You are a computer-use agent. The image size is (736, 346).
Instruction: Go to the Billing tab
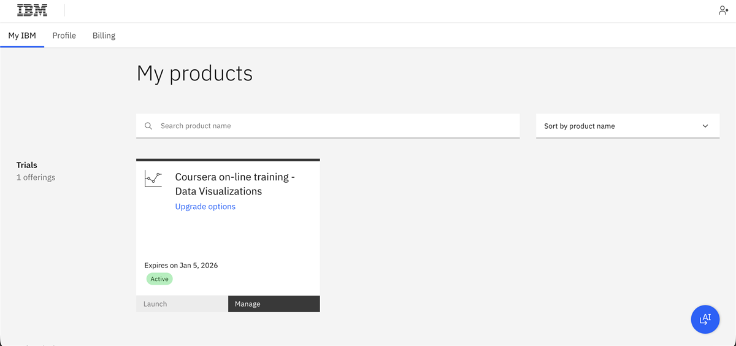(x=104, y=36)
